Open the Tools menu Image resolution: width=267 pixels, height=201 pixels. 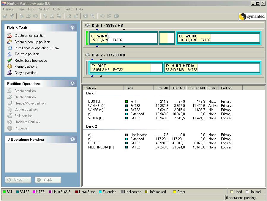[x=56, y=9]
